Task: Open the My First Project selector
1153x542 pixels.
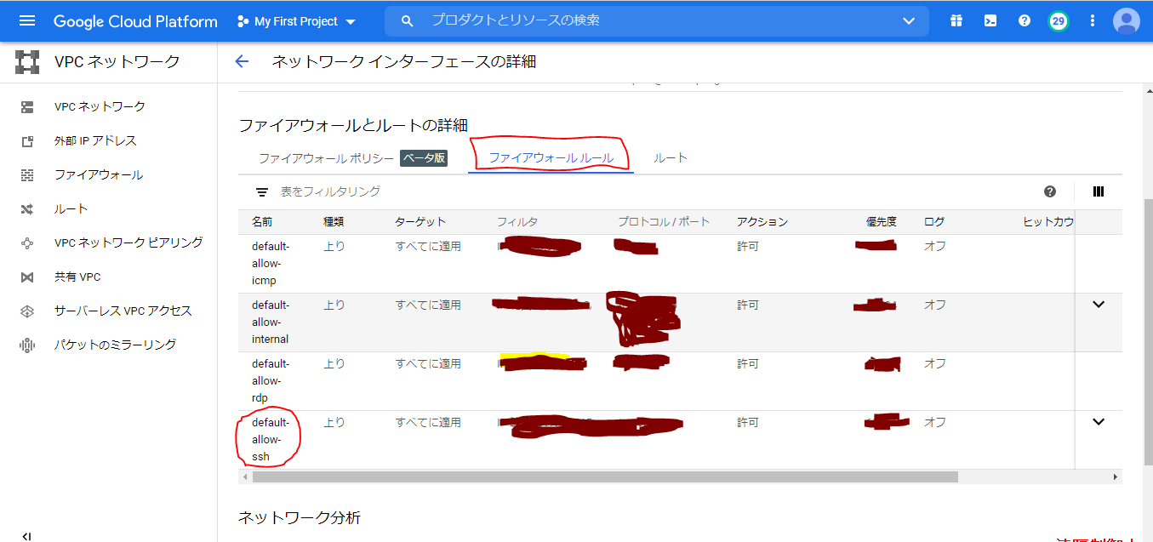Action: pos(297,21)
